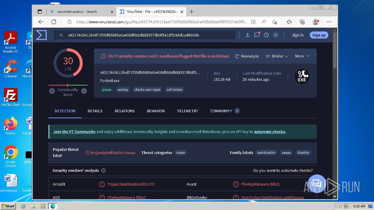The image size is (374, 210).
Task: Switch to the BEHAVIOR tab
Action: point(156,111)
